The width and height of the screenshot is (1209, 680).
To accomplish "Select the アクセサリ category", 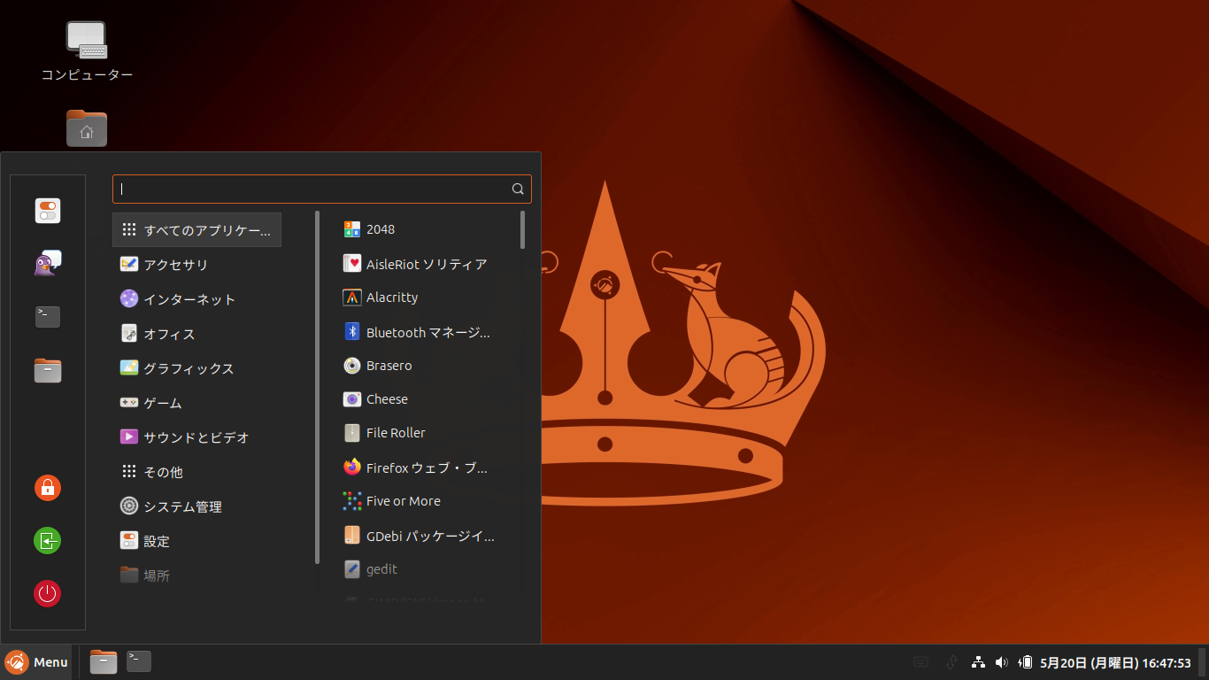I will pyautogui.click(x=176, y=264).
